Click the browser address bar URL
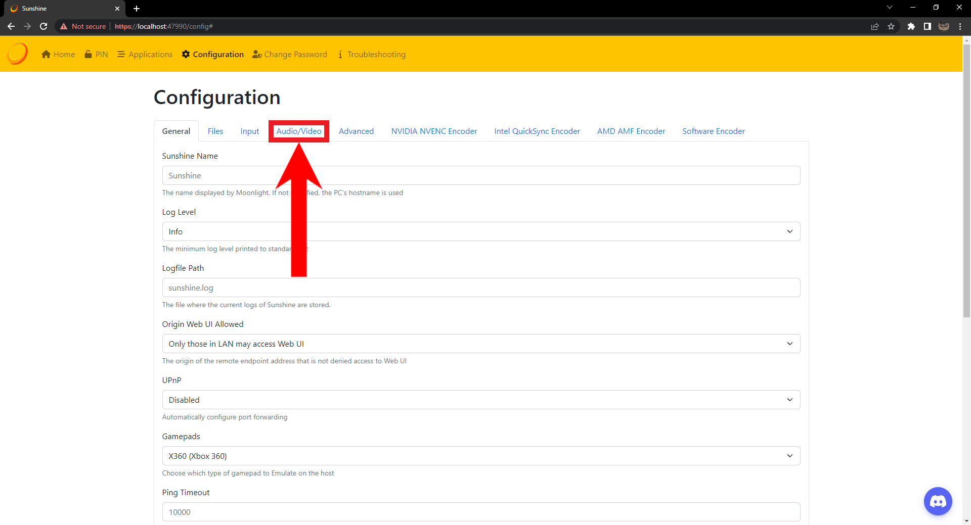 [164, 26]
